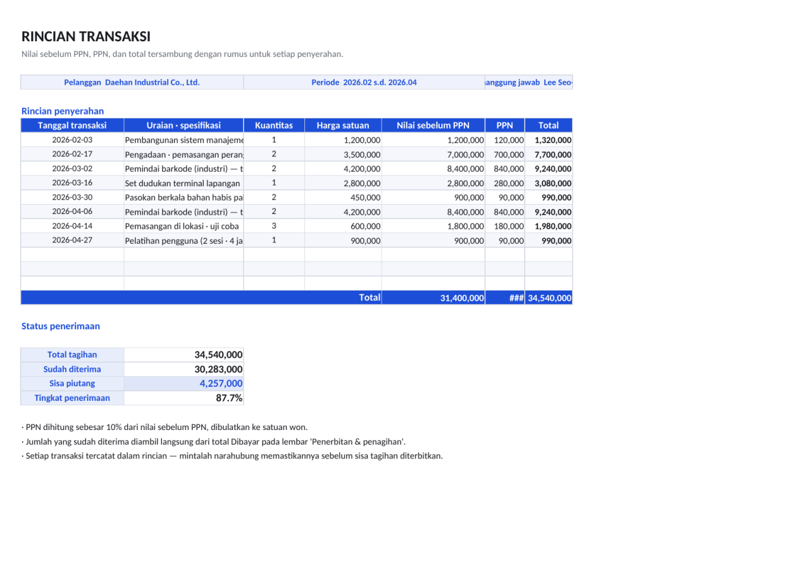Click the Kuantitas column header
The height and width of the screenshot is (570, 805).
pos(274,125)
